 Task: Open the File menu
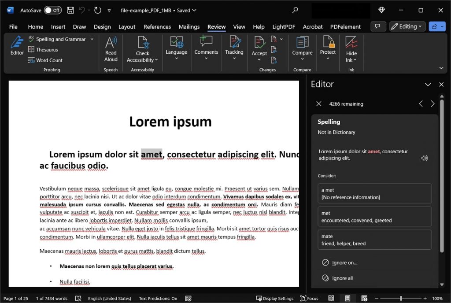[13, 26]
